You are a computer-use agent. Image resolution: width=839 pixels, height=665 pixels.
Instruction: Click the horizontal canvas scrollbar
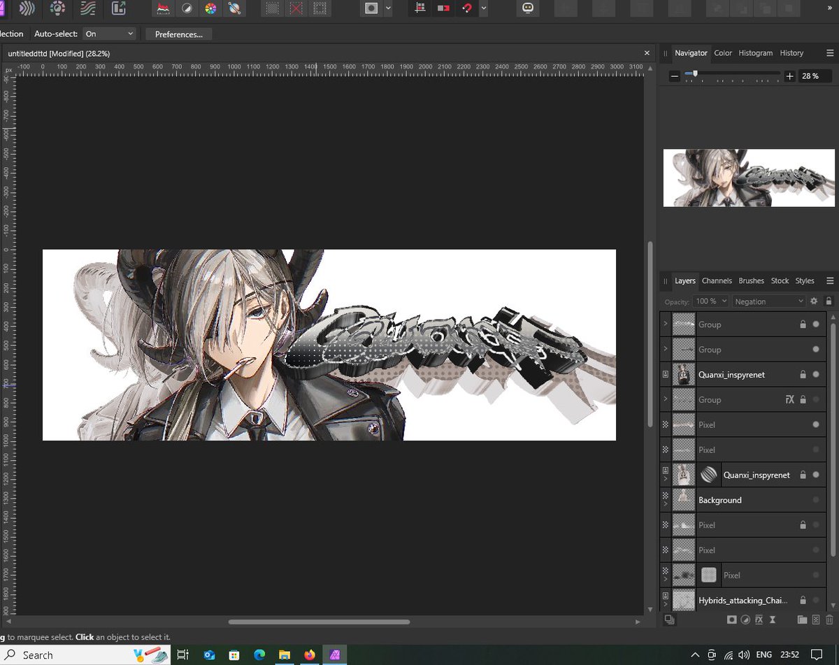(319, 622)
